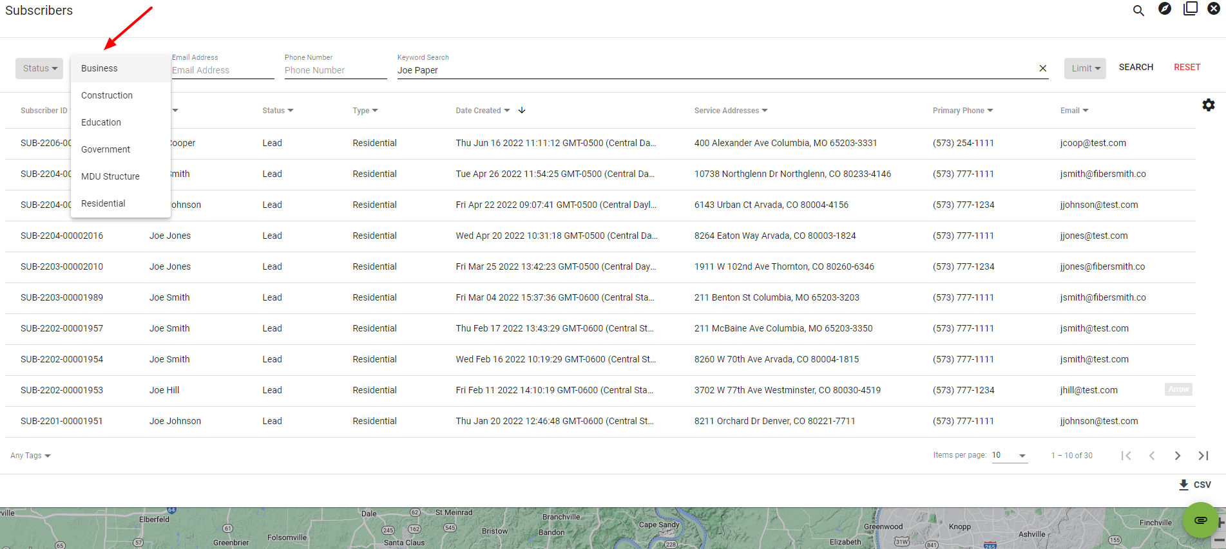Open the compass explore icon

pyautogui.click(x=1165, y=9)
